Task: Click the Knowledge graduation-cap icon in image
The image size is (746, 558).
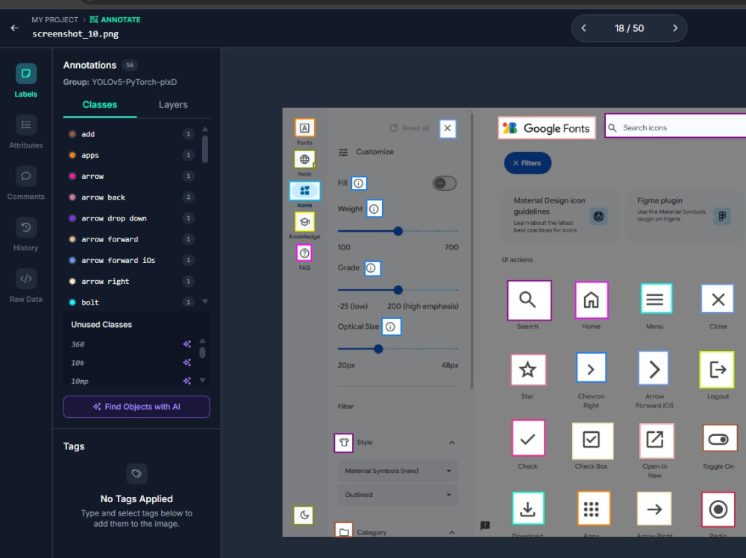Action: 304,222
